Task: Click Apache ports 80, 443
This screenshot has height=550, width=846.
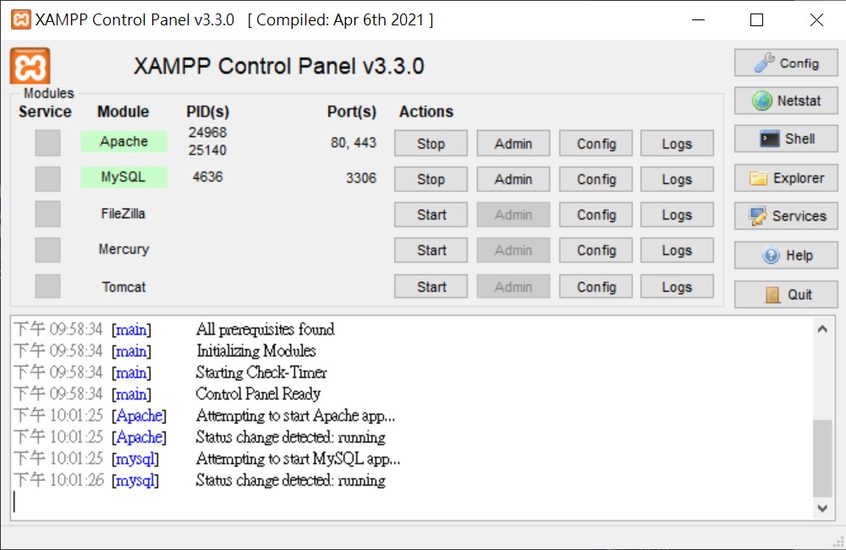Action: [x=354, y=143]
